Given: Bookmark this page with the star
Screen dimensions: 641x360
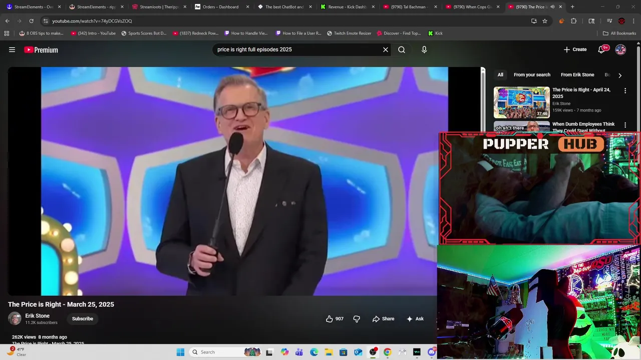Looking at the screenshot, I should click(545, 21).
